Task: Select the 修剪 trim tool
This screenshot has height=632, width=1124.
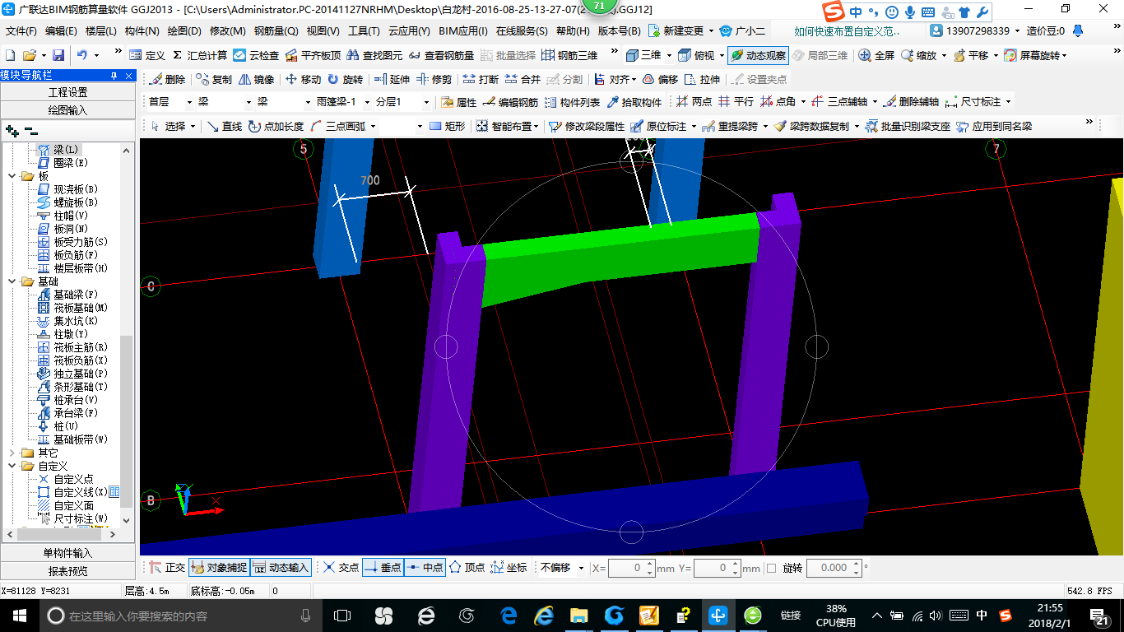Action: pos(434,80)
